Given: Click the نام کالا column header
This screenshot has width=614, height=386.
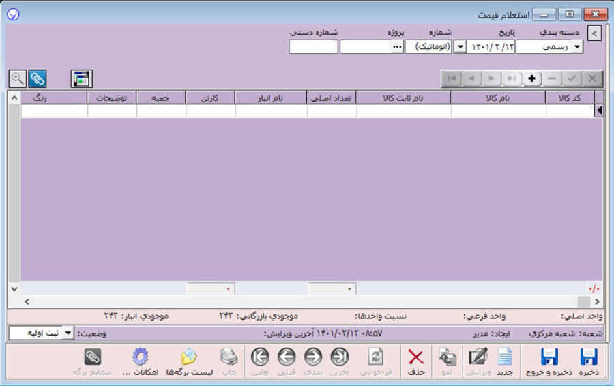Looking at the screenshot, I should click(498, 98).
